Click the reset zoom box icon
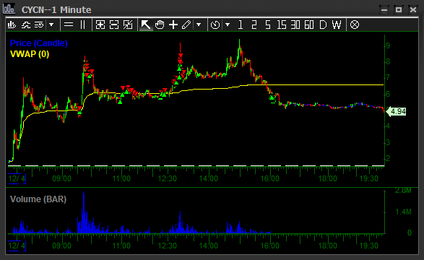424x260 pixels. point(128,25)
